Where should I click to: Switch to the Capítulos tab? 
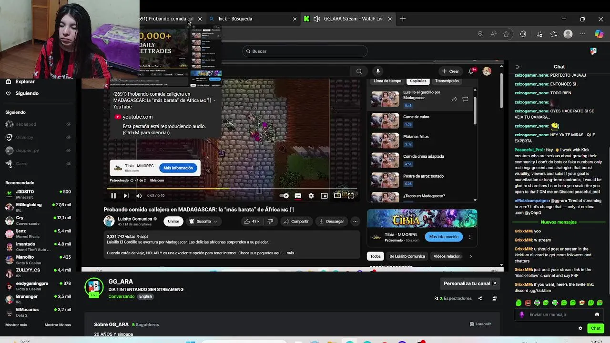(418, 81)
